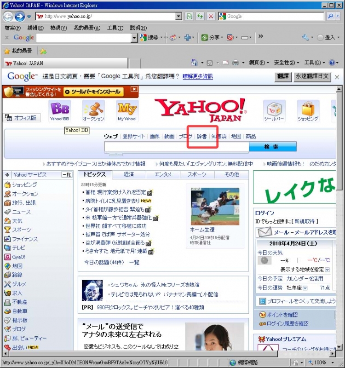The width and height of the screenshot is (345, 368).
Task: Open the 表示する地域を指定 dropdown
Action: [328, 270]
